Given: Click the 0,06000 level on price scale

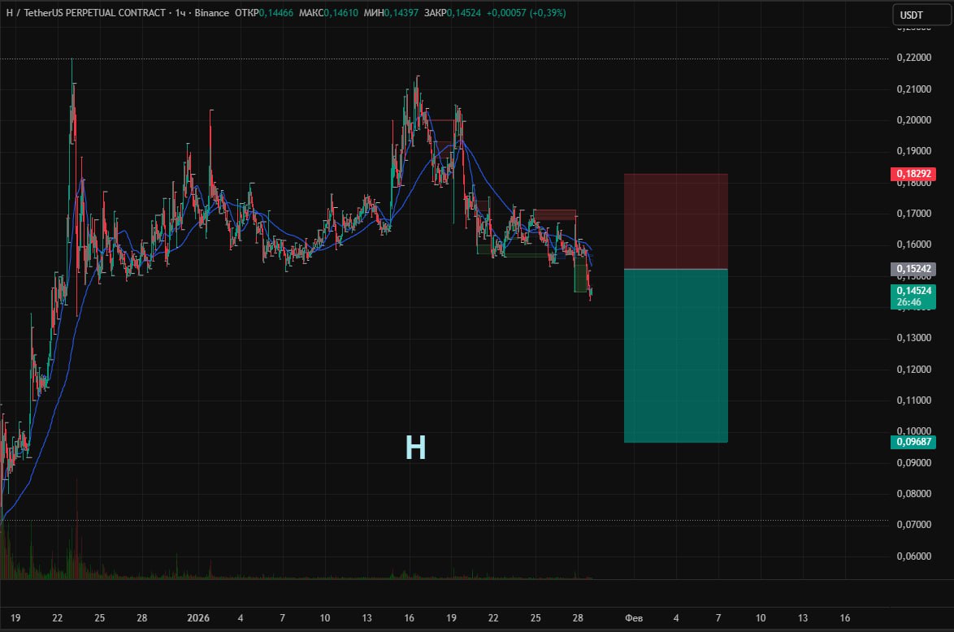Looking at the screenshot, I should tap(913, 556).
